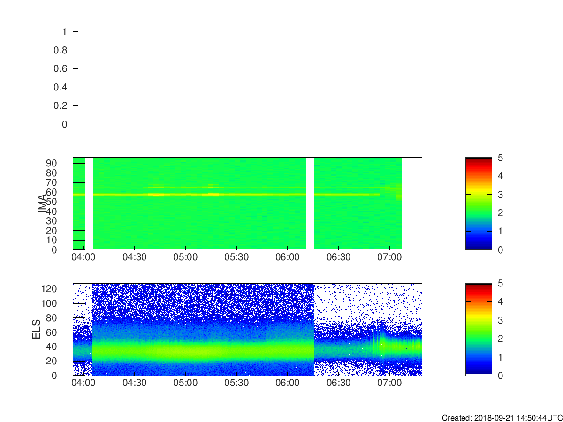563x422 pixels.
Task: Click the '4' label on IMA colorbar
Action: click(500, 176)
